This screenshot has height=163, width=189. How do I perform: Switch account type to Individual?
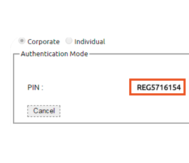69,41
